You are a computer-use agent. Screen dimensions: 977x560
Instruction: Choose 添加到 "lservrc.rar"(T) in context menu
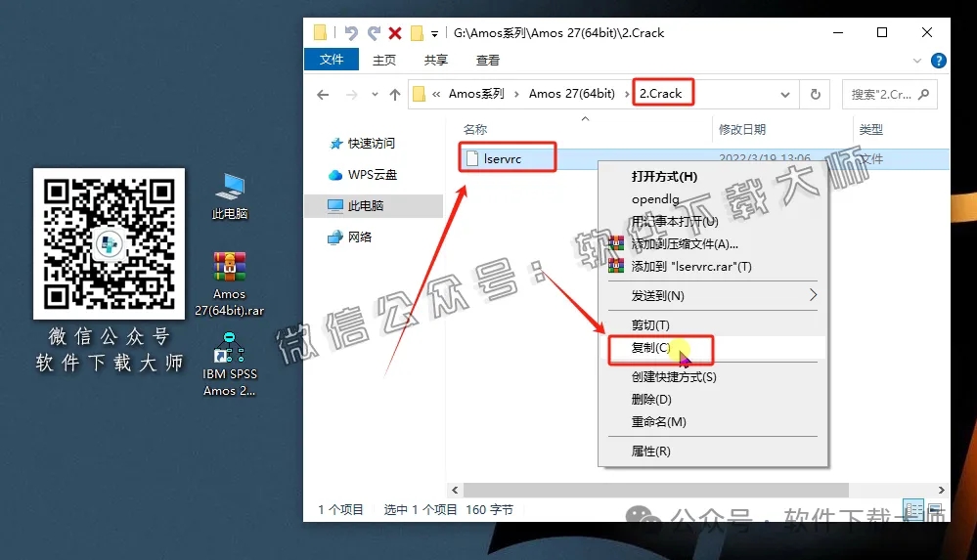(691, 266)
